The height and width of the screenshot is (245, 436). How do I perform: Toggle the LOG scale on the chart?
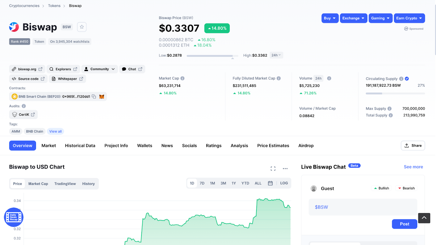tap(284, 183)
